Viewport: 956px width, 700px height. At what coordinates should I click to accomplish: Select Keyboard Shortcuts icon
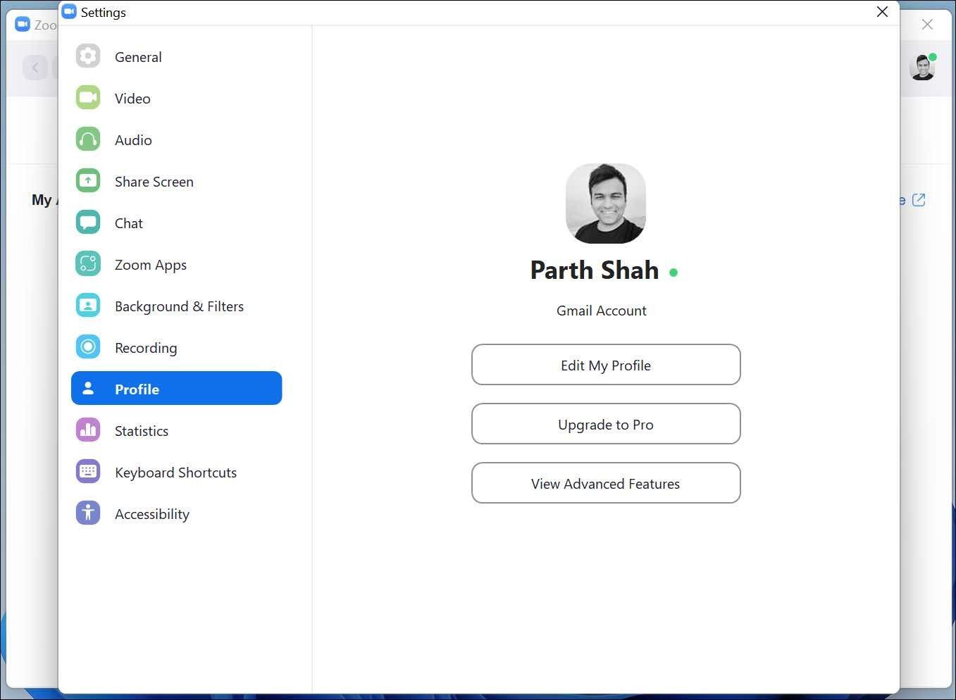click(88, 472)
